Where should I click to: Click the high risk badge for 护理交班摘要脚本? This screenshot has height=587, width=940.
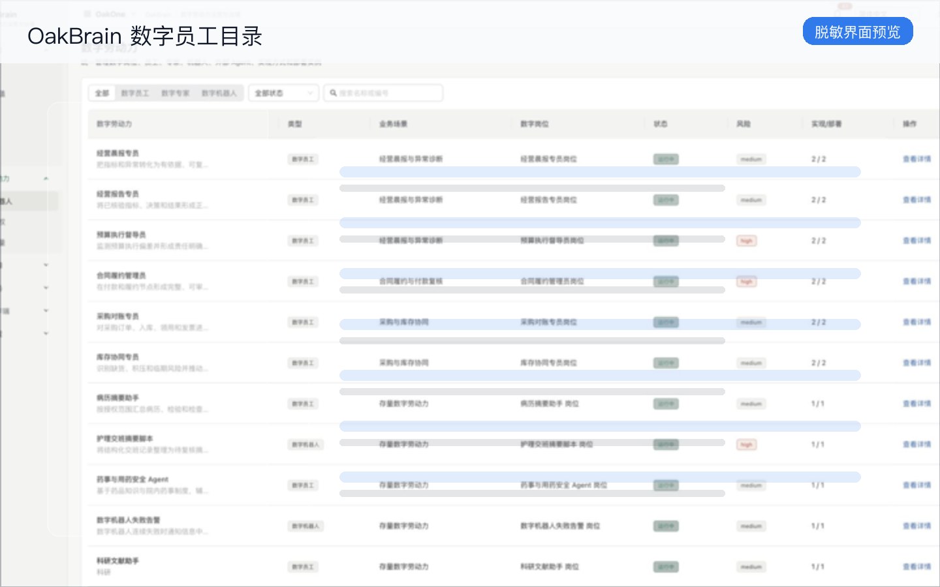pyautogui.click(x=746, y=445)
